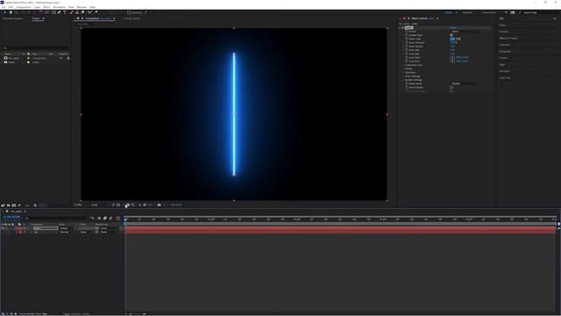
Task: Select the Eraser tool
Action: (x=83, y=12)
